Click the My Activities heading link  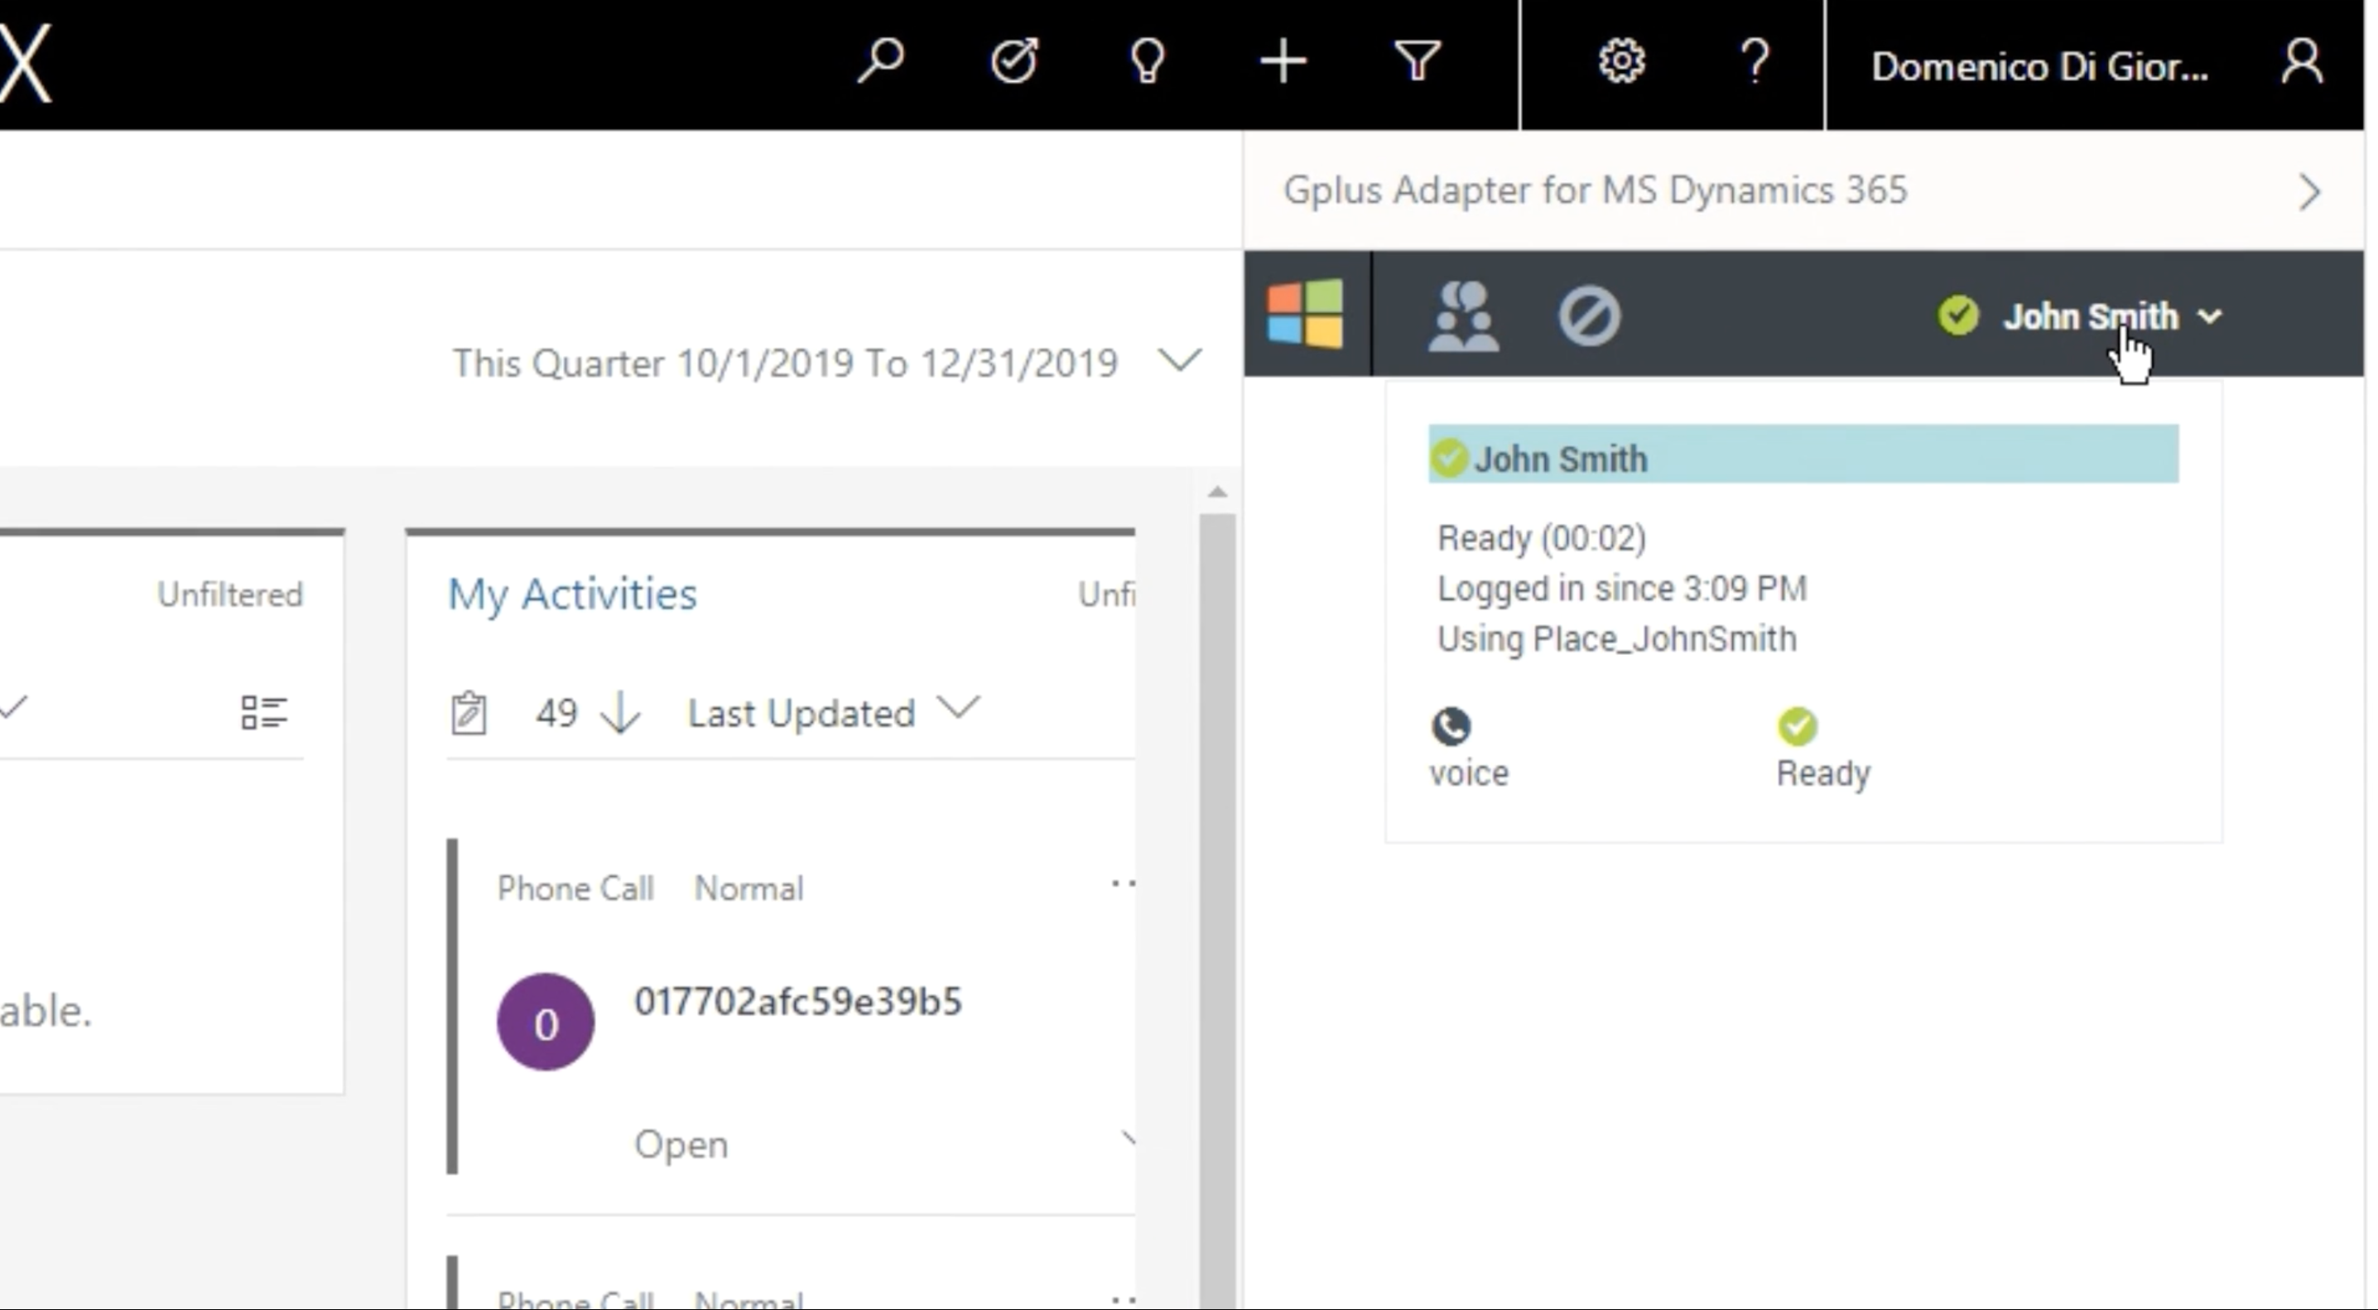click(572, 594)
